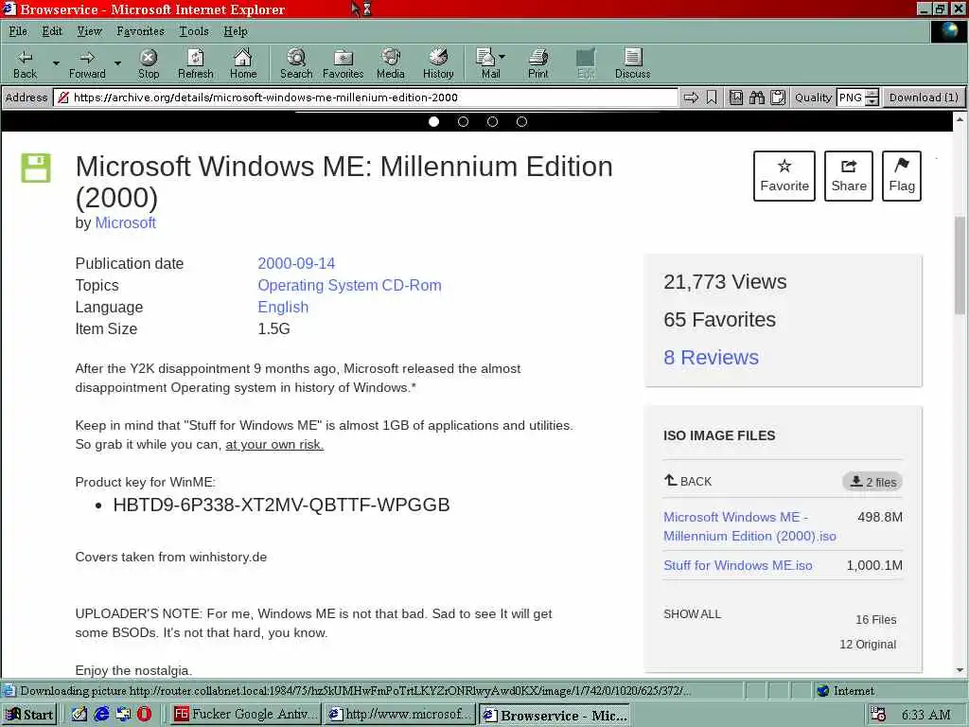Click the Go arrow beside address bar
The width and height of the screenshot is (969, 727).
[691, 98]
